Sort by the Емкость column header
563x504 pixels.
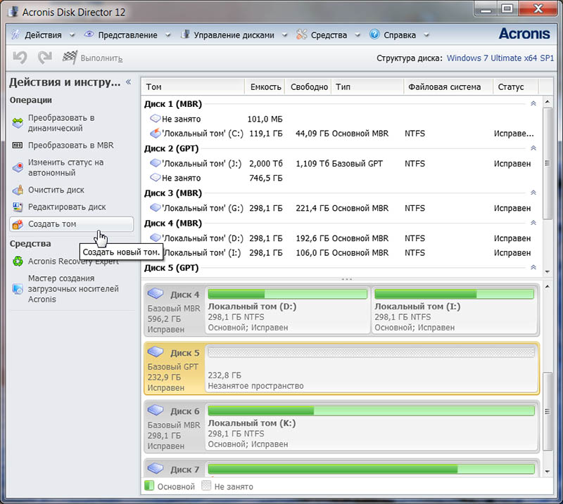(265, 86)
